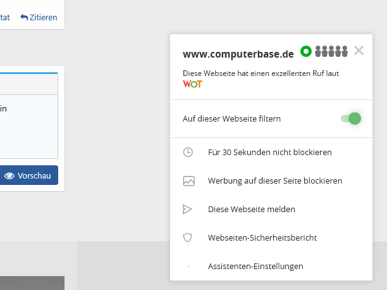Screen dimensions: 387x290
Task: Click the green WOT reputation circle icon
Action: pos(306,51)
